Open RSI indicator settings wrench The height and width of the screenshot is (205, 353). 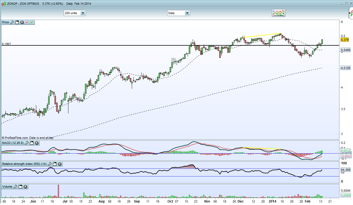click(x=50, y=164)
